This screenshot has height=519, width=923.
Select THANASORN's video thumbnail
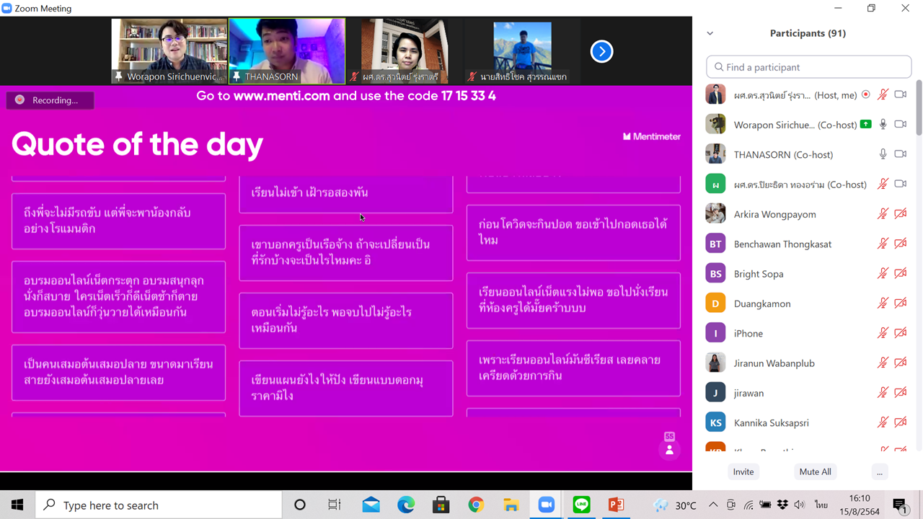[x=286, y=51]
